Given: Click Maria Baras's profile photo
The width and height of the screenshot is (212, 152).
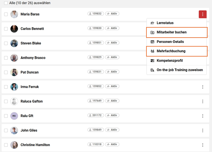Looking at the screenshot, I should pyautogui.click(x=14, y=14).
